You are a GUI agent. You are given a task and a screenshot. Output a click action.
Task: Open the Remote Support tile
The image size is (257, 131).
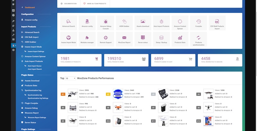pyautogui.click(x=106, y=39)
